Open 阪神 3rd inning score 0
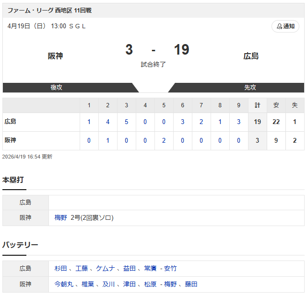Screen dimensions: 307x295 126,140
